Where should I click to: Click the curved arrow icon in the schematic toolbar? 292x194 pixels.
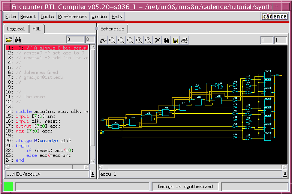(103, 41)
